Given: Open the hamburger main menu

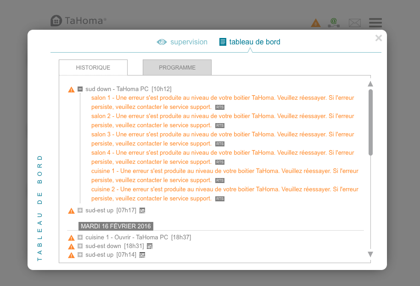Looking at the screenshot, I should pos(375,23).
